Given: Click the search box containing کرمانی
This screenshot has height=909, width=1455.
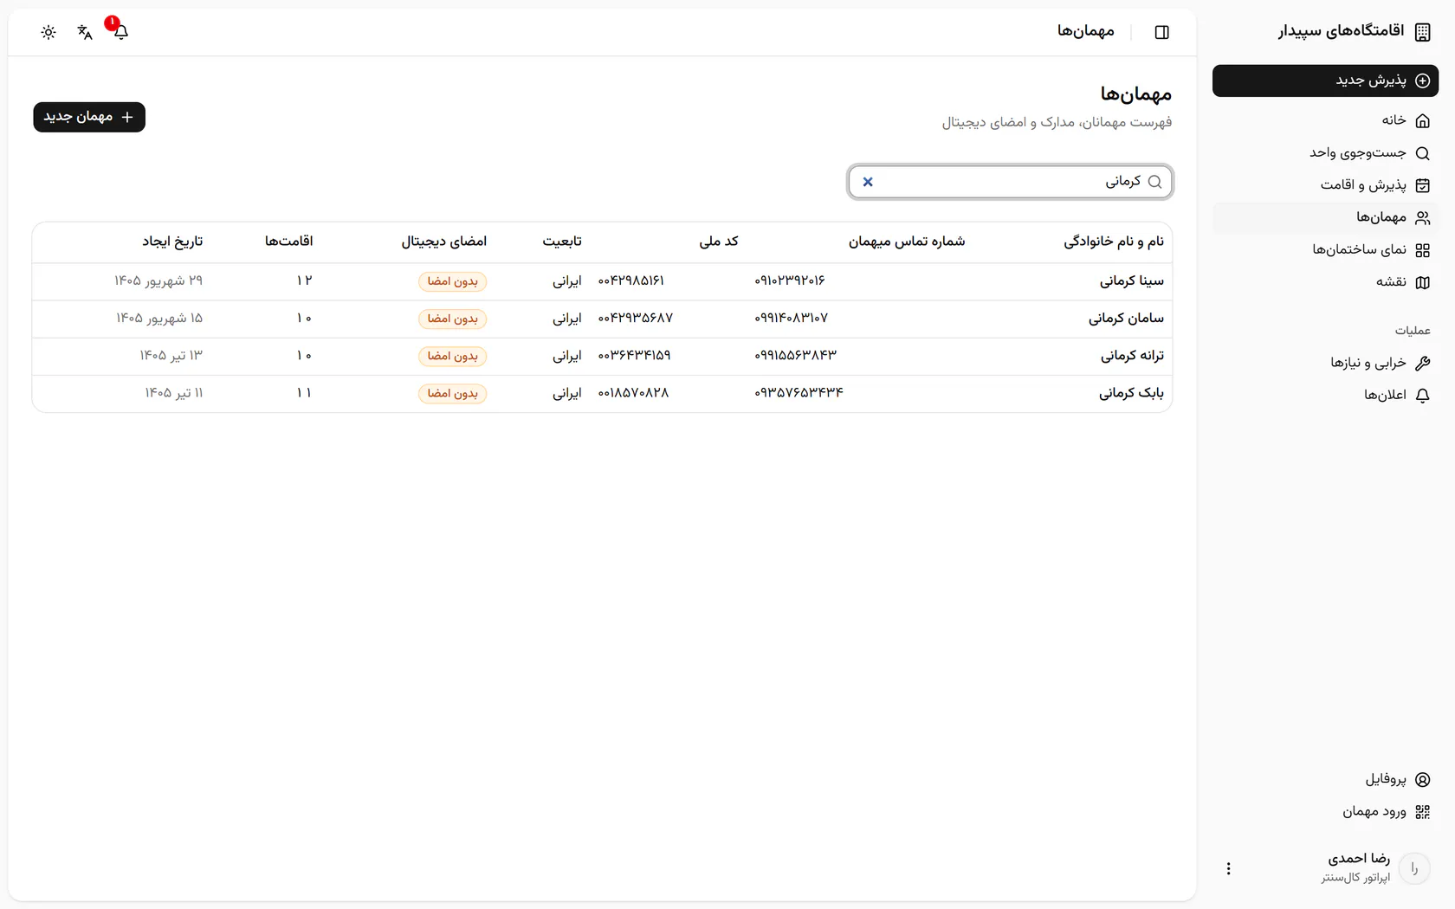Looking at the screenshot, I should pyautogui.click(x=1010, y=182).
